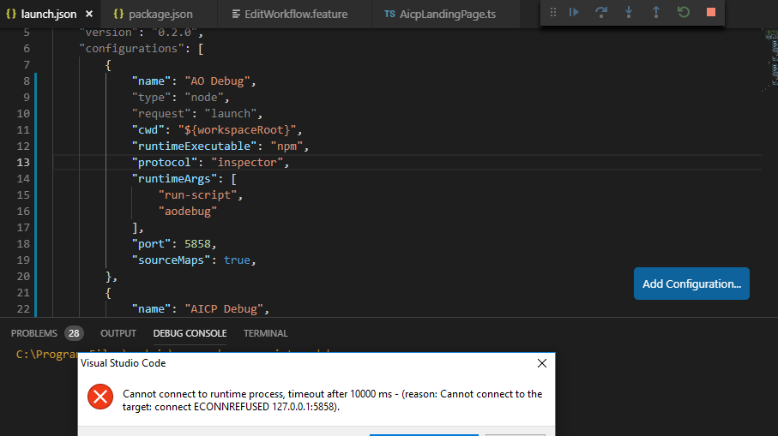The width and height of the screenshot is (778, 436).
Task: Click the "AICP Debug" name value
Action: [224, 309]
